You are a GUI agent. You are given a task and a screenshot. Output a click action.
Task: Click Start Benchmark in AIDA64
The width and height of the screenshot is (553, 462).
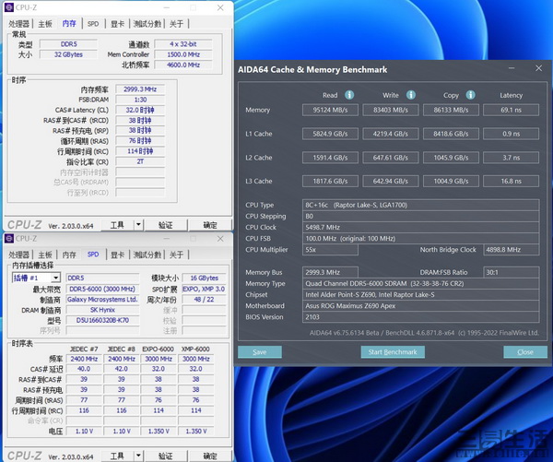tap(393, 352)
